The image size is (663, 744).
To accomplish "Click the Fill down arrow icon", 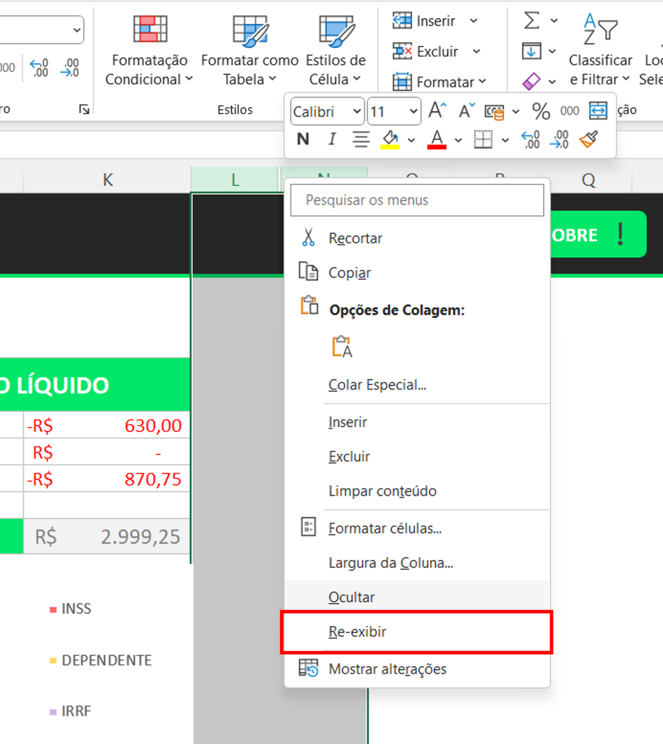I will 532,51.
